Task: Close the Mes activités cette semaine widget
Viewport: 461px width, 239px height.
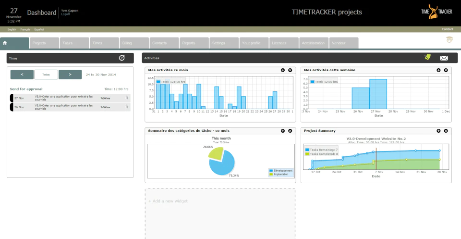Action: (446, 70)
